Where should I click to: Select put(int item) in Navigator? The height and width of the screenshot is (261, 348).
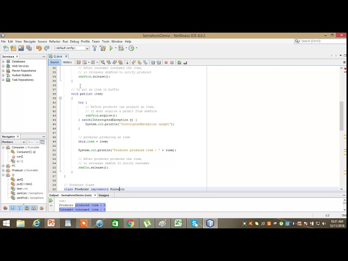pyautogui.click(x=24, y=184)
